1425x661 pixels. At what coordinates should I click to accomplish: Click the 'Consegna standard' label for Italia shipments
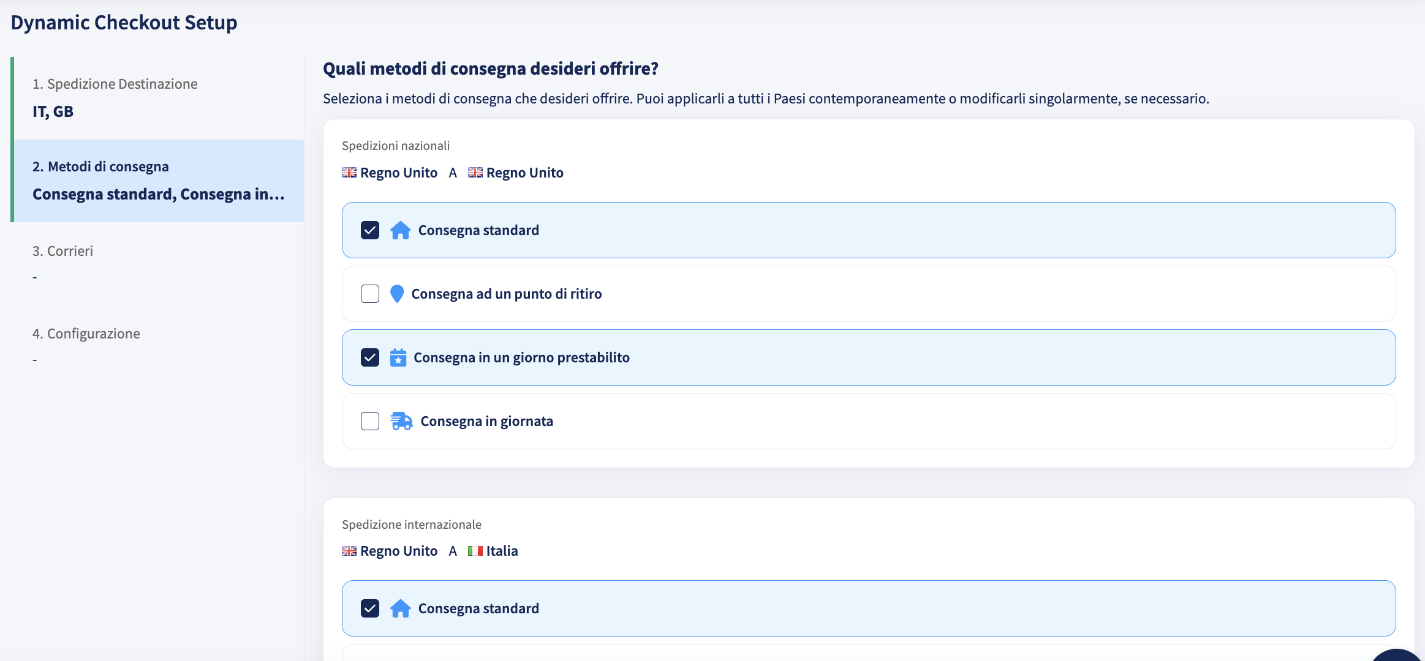click(x=478, y=608)
